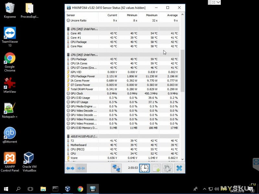
Task: Select the ASUS H110I-PLUS sensor group header
Action: 122,136
